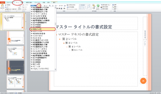Open the font name dropdown arrow
The width and height of the screenshot is (161, 94).
(x=39, y=6)
